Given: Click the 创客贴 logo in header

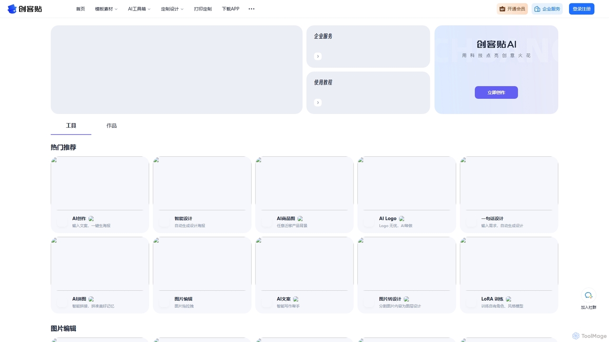Looking at the screenshot, I should [25, 9].
